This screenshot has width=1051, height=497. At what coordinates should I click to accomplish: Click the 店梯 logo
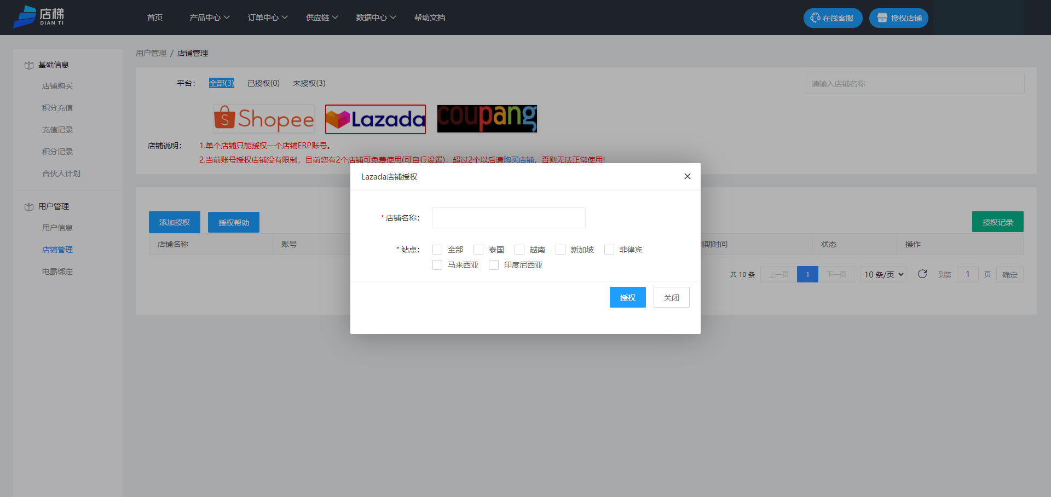click(x=38, y=16)
